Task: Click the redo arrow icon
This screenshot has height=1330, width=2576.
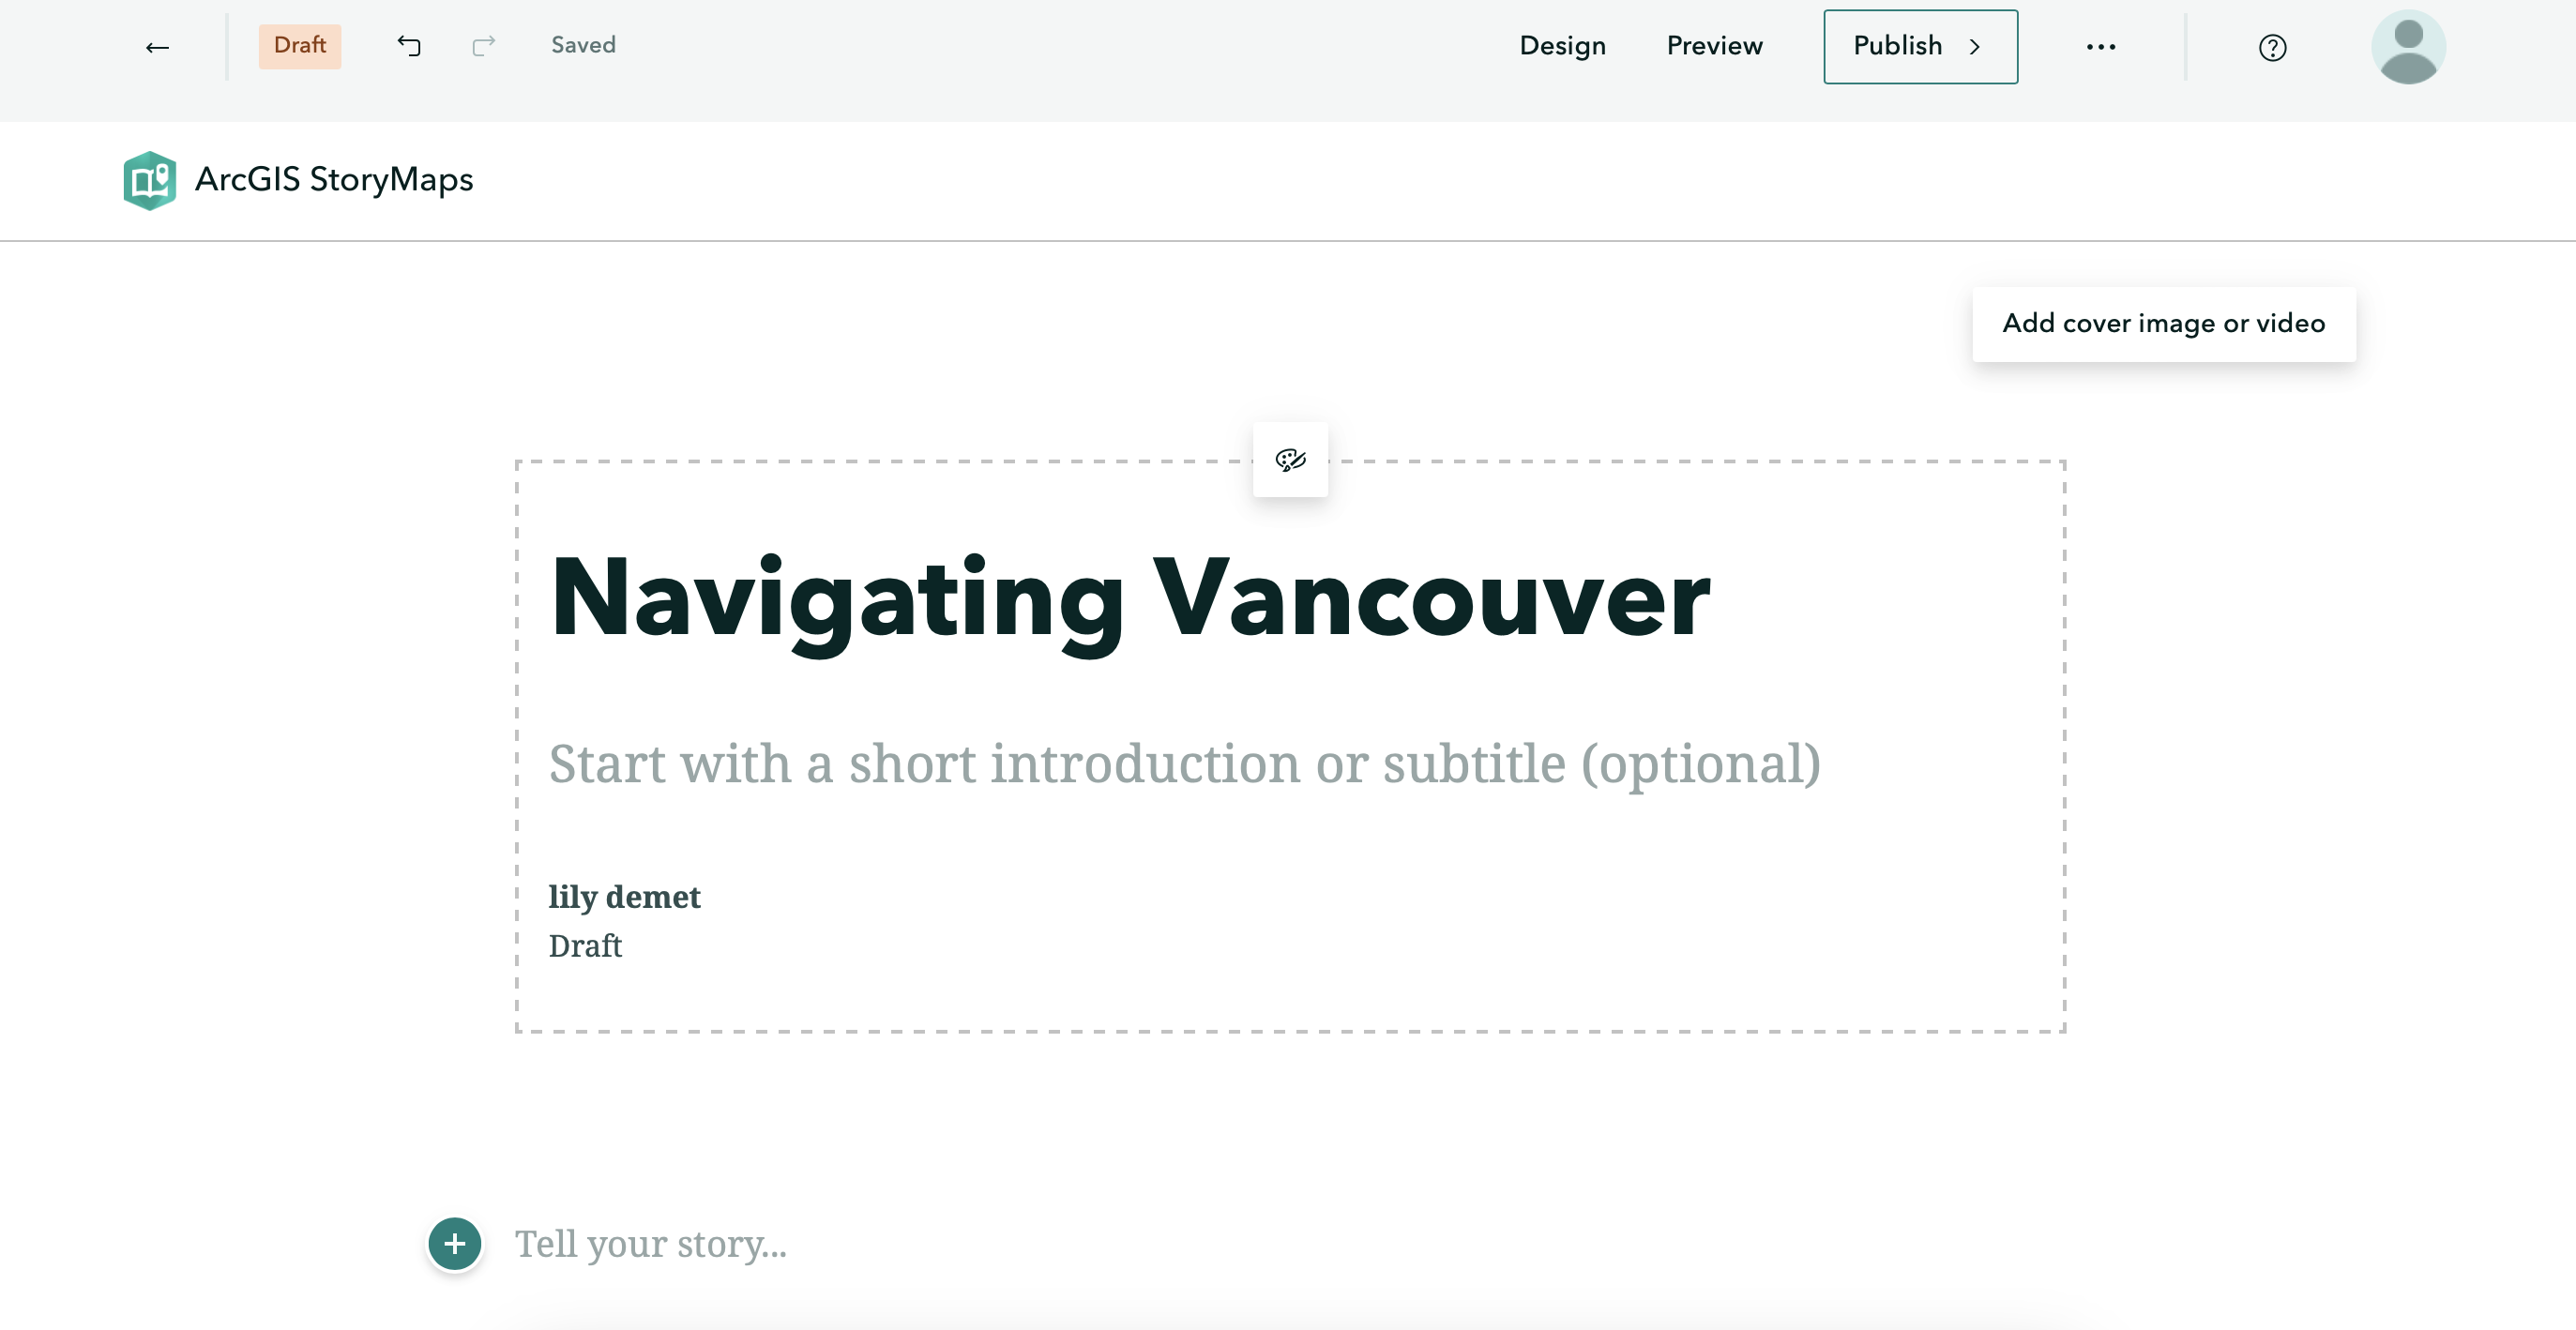Action: (484, 46)
